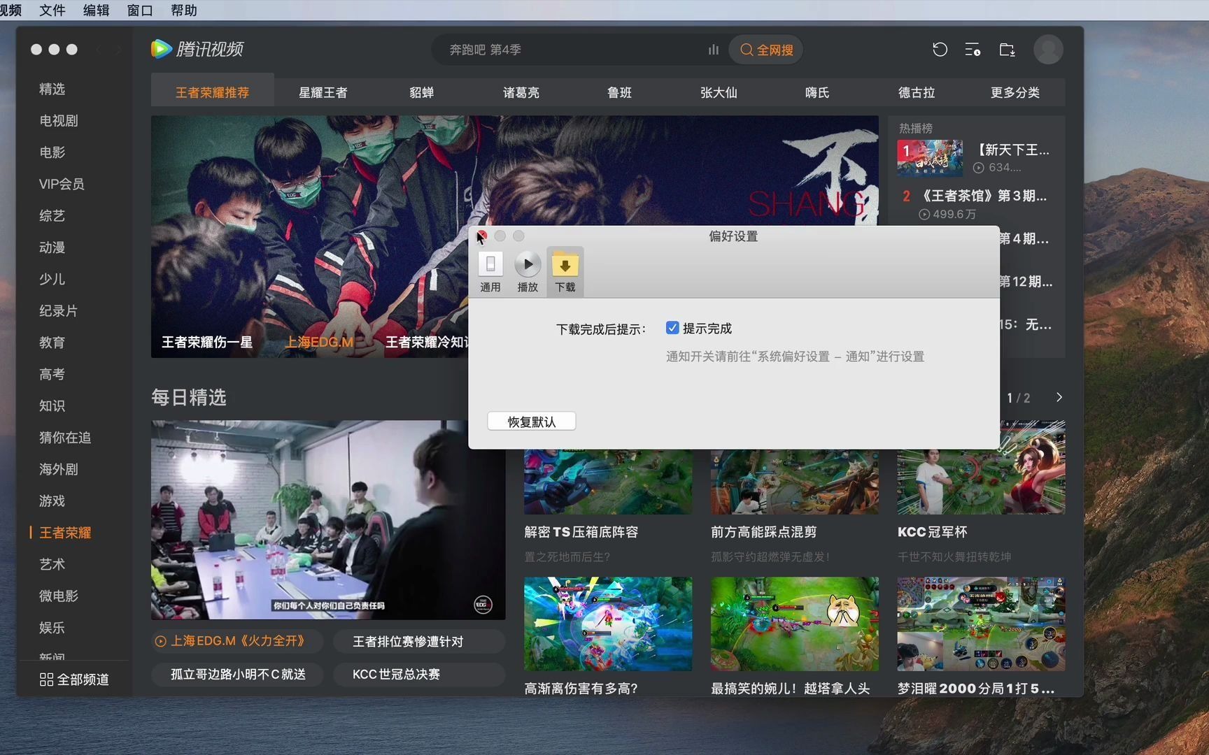Viewport: 1209px width, 755px height.
Task: Open 《王者茶馆》第3期 in the hot list
Action: [983, 196]
